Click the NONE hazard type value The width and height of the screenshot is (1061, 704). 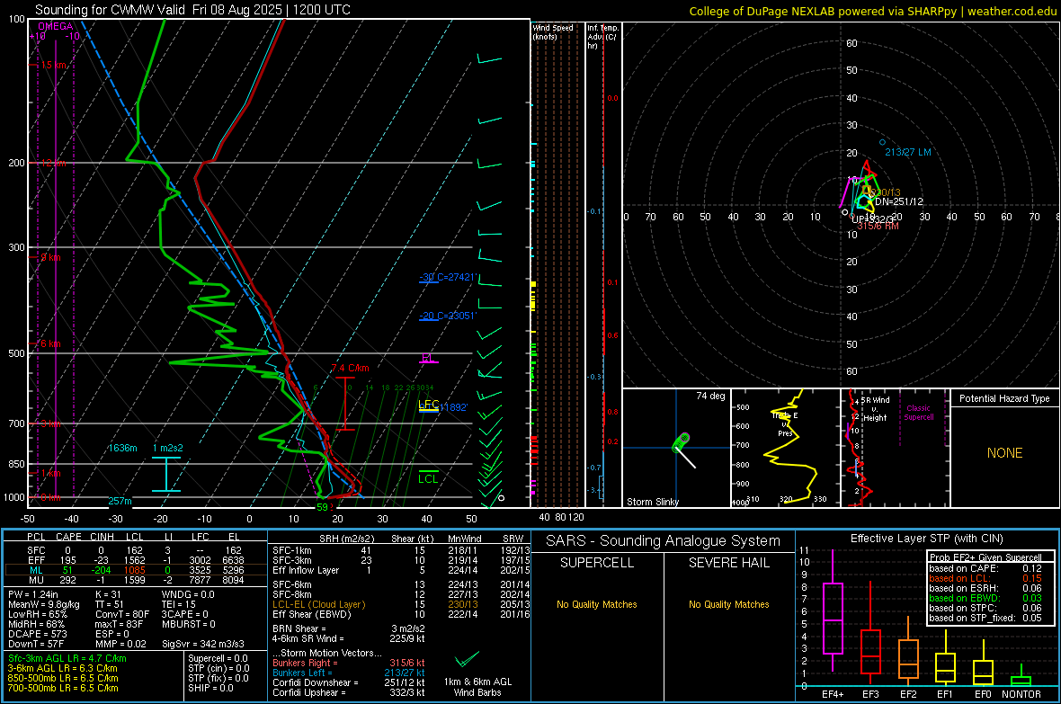click(1004, 453)
